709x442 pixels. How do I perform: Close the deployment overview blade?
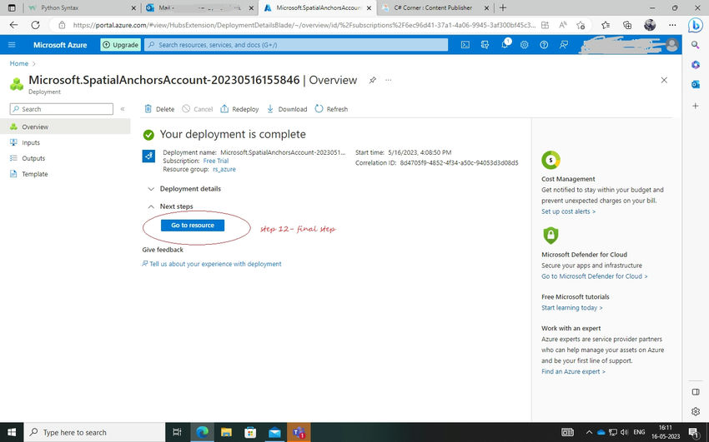click(664, 80)
